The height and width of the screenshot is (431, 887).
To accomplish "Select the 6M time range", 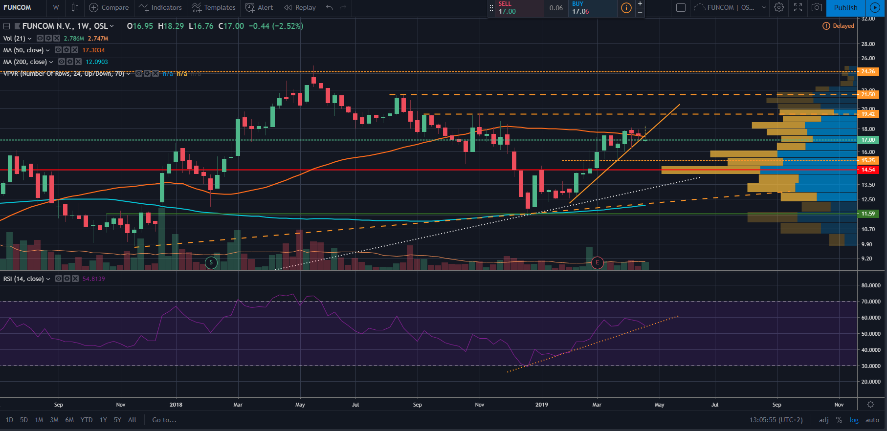I will point(69,420).
